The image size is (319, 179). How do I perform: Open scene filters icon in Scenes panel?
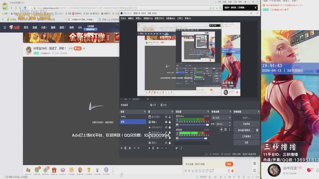(x=130, y=148)
